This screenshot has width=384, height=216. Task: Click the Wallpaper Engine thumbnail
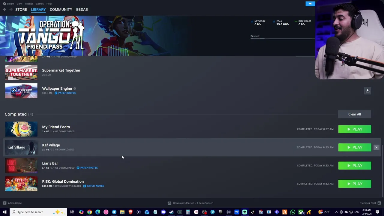point(21,91)
